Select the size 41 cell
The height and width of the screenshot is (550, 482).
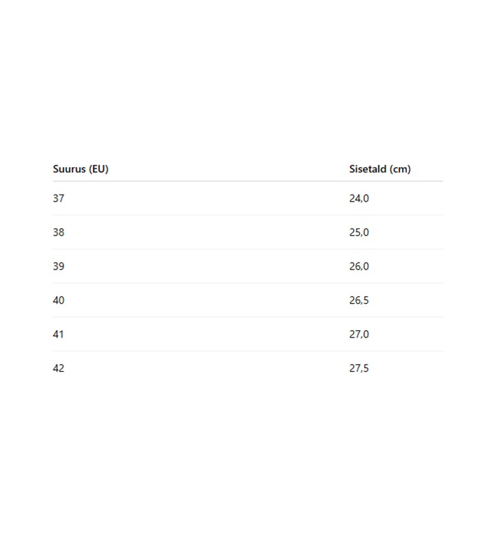(59, 335)
